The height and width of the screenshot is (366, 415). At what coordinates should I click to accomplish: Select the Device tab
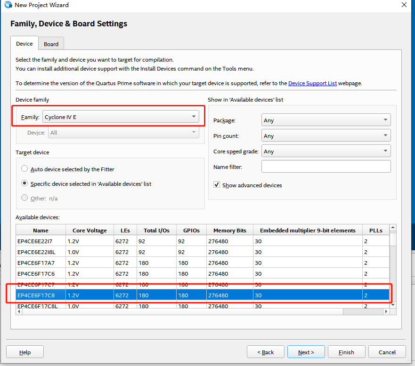pyautogui.click(x=24, y=44)
